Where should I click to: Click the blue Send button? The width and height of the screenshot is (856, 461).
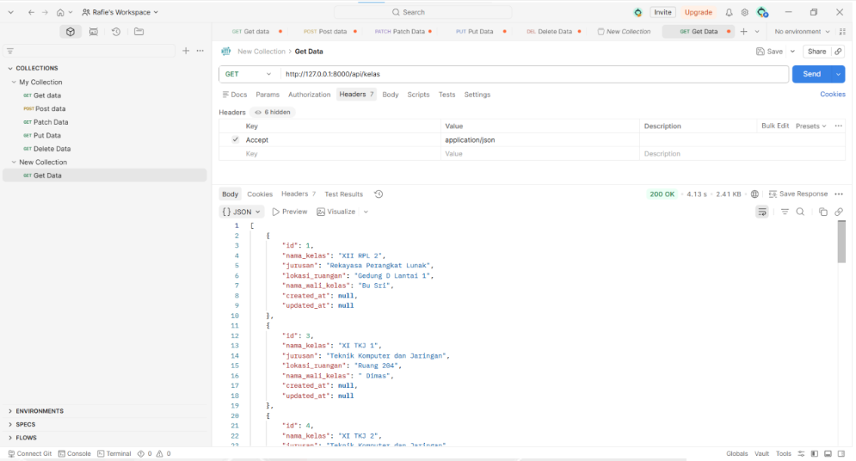point(811,74)
